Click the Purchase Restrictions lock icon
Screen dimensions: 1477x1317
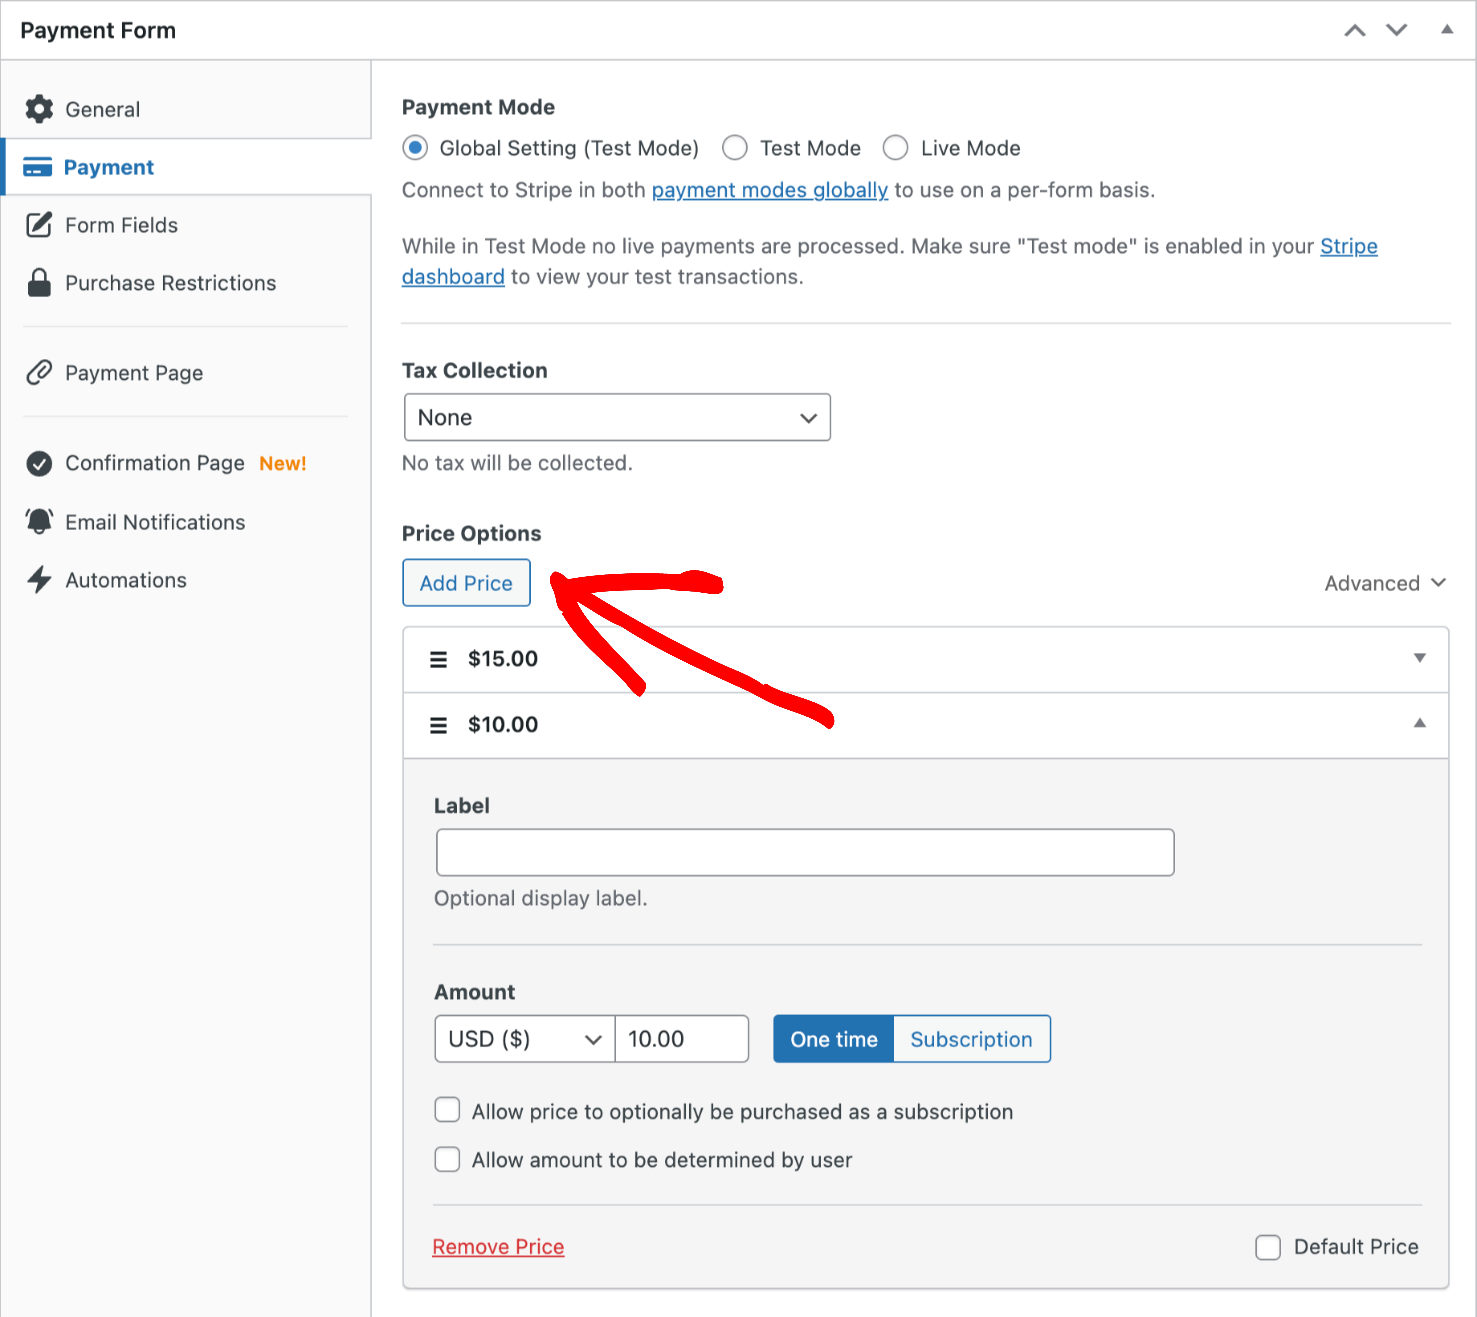coord(39,283)
